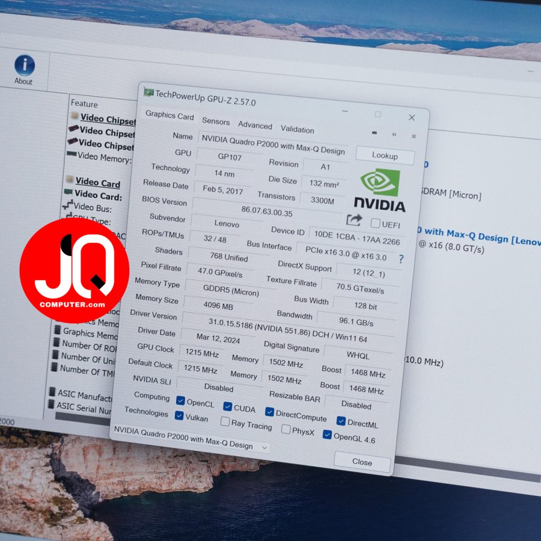This screenshot has width=541, height=541.
Task: Click the Driver Date value Mar 12, 2024
Action: [218, 338]
